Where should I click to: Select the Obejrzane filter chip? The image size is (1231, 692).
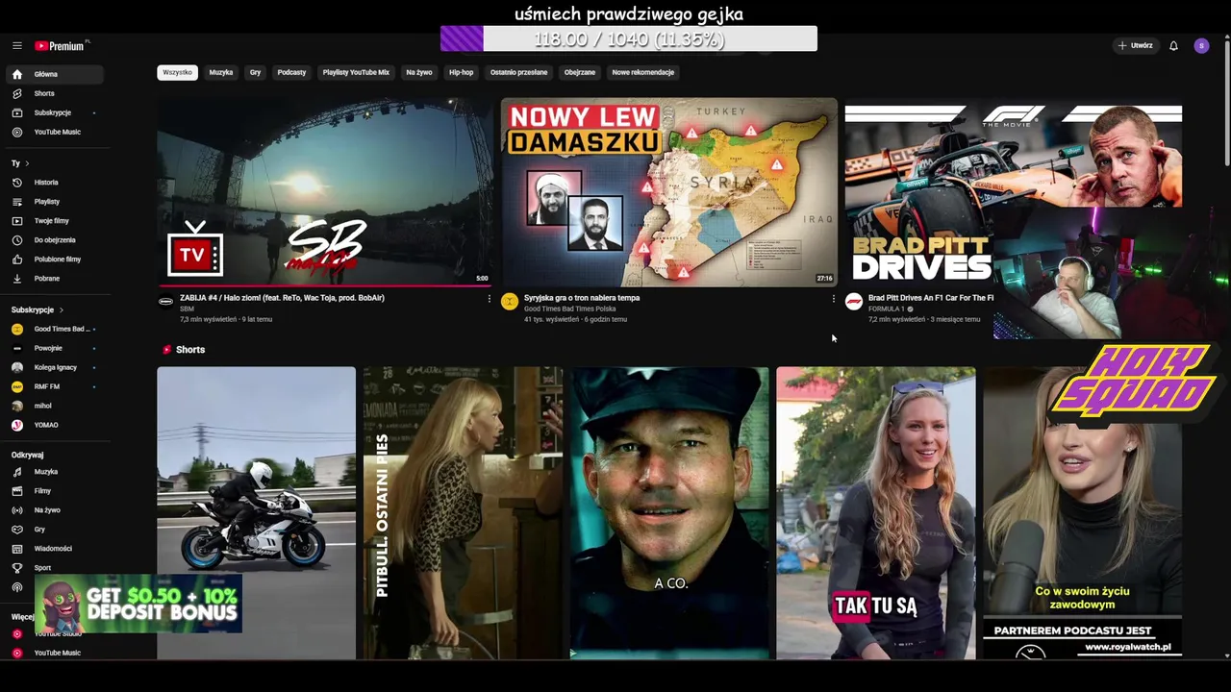click(580, 72)
